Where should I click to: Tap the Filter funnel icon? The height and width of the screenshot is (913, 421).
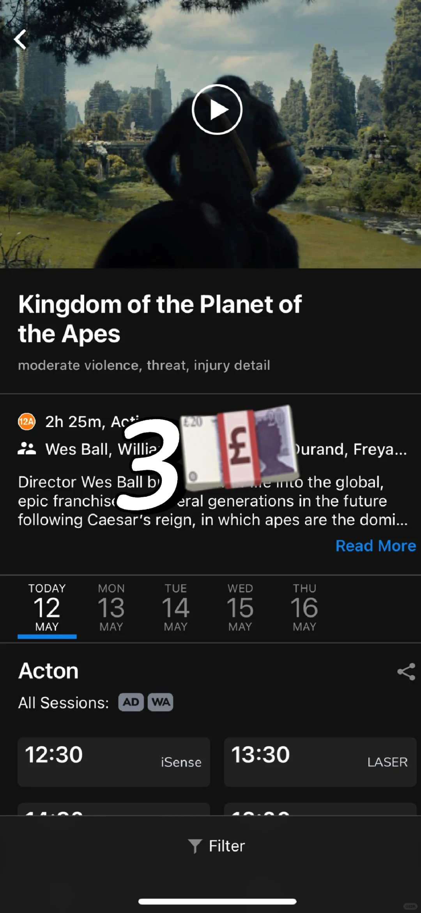pos(195,846)
